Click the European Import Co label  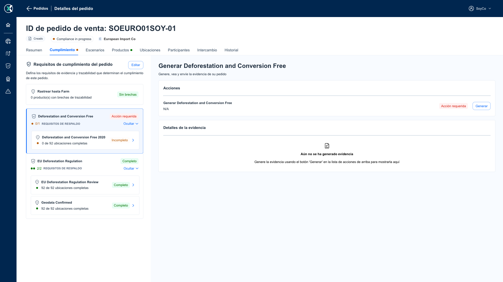tap(120, 39)
